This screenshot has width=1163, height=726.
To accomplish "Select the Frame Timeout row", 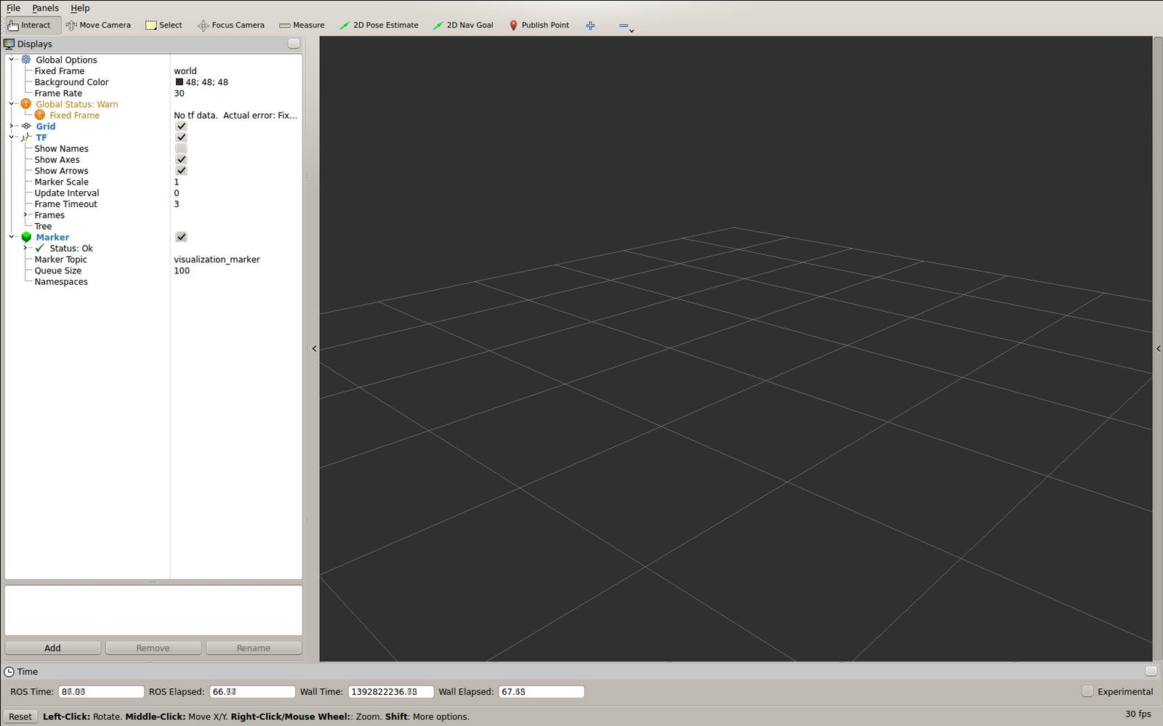I will click(153, 204).
